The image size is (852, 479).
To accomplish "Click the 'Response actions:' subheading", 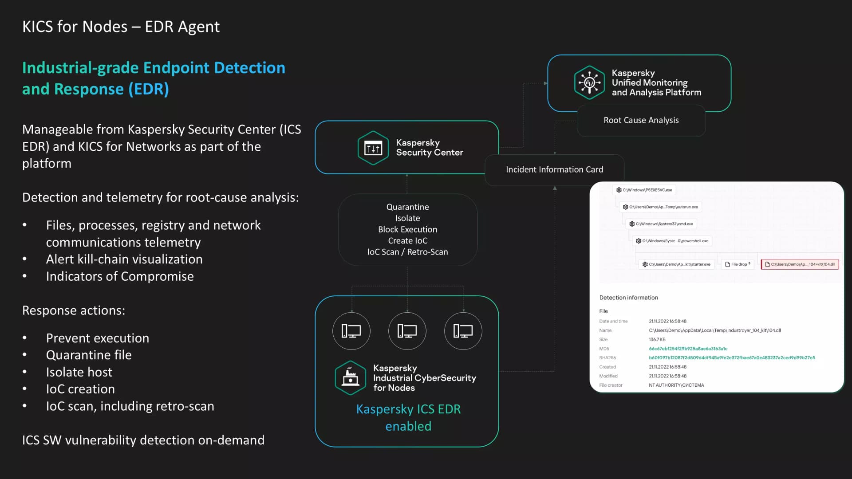I will click(x=74, y=310).
